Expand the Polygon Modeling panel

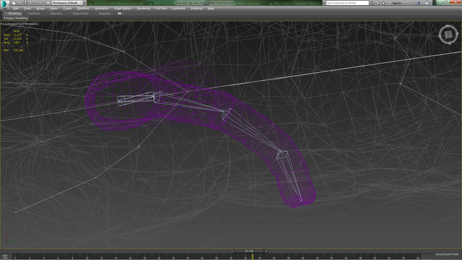pyautogui.click(x=16, y=18)
